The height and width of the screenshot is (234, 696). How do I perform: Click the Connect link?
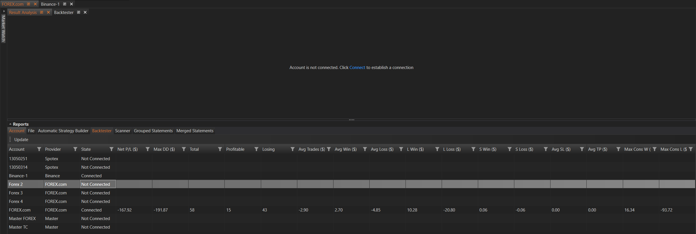(357, 68)
